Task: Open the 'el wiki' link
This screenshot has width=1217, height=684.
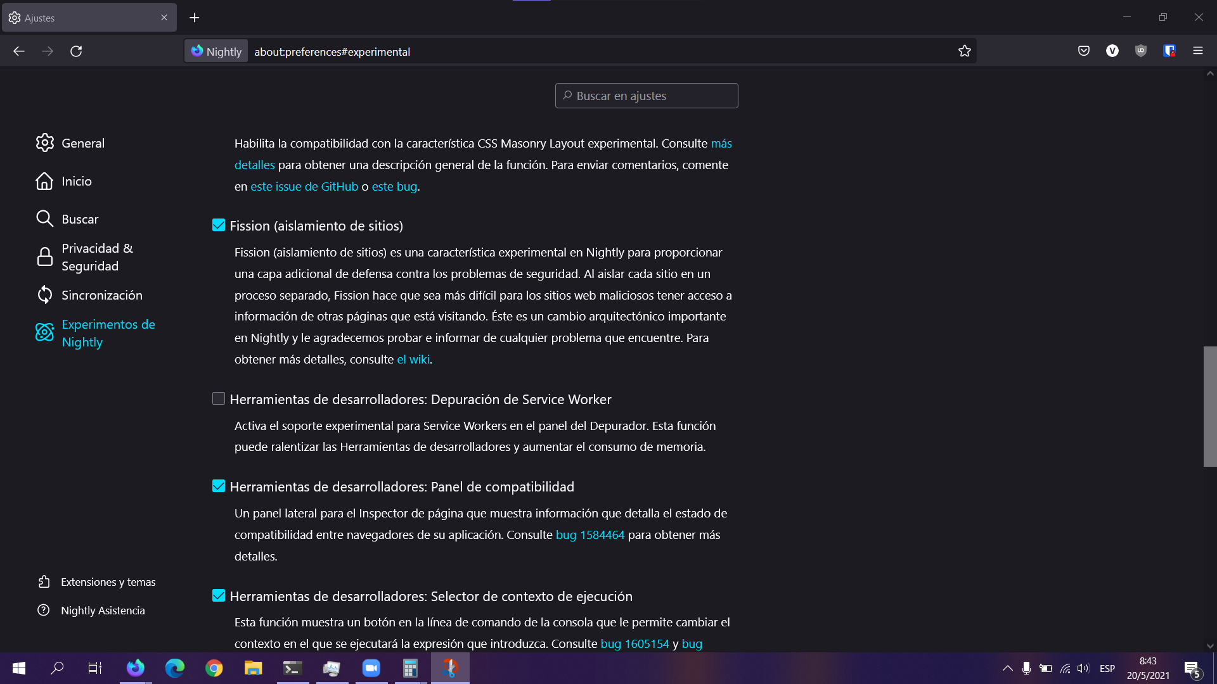Action: (413, 359)
